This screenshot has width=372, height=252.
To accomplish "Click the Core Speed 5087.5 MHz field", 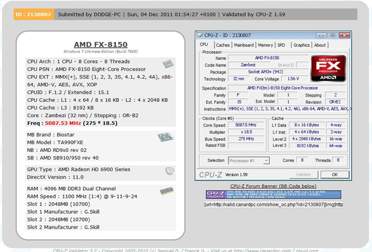I will pos(246,125).
